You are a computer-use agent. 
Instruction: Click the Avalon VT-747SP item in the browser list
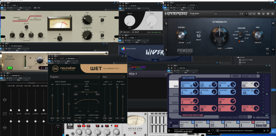[x=247, y=60]
